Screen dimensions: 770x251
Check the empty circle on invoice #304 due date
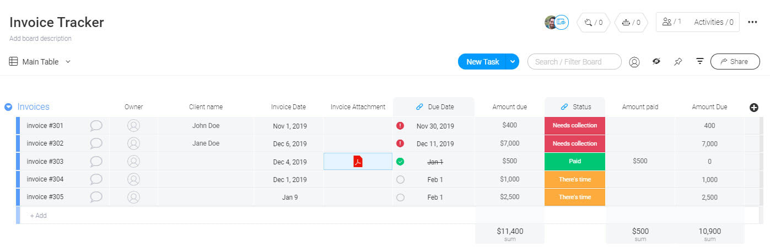click(x=400, y=179)
